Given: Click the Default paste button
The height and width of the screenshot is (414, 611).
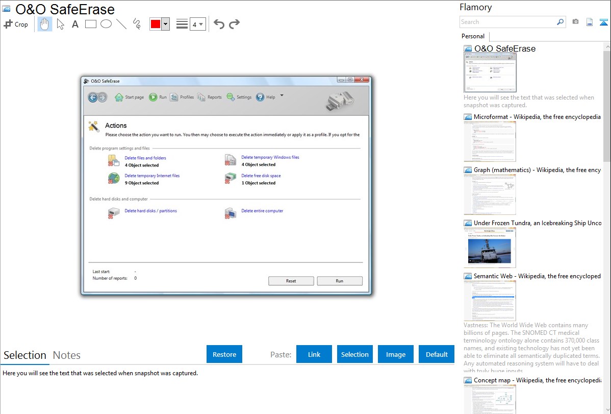Looking at the screenshot, I should coord(437,354).
